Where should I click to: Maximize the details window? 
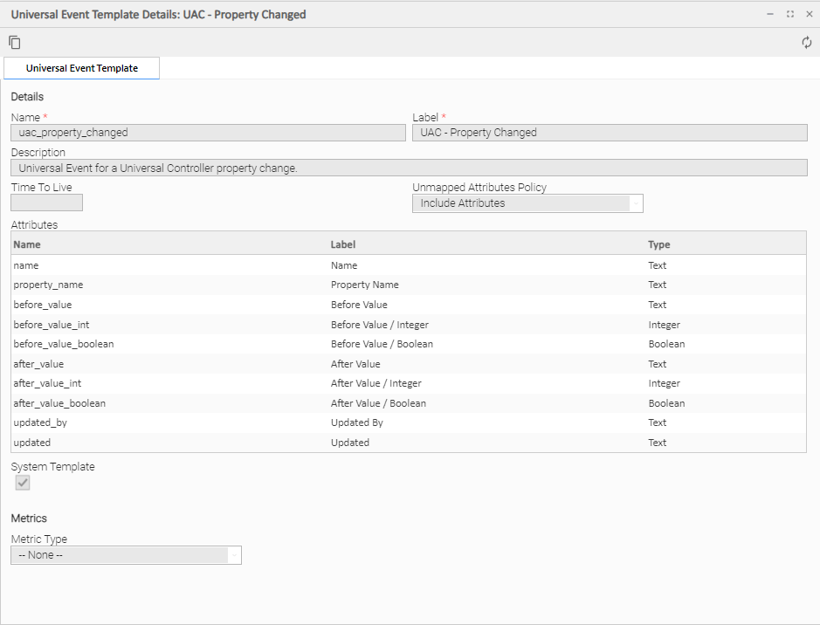(789, 14)
